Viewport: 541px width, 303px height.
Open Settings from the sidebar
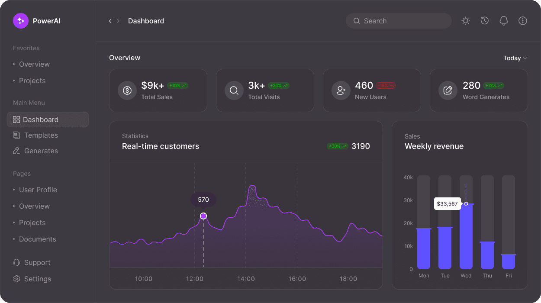pos(37,279)
